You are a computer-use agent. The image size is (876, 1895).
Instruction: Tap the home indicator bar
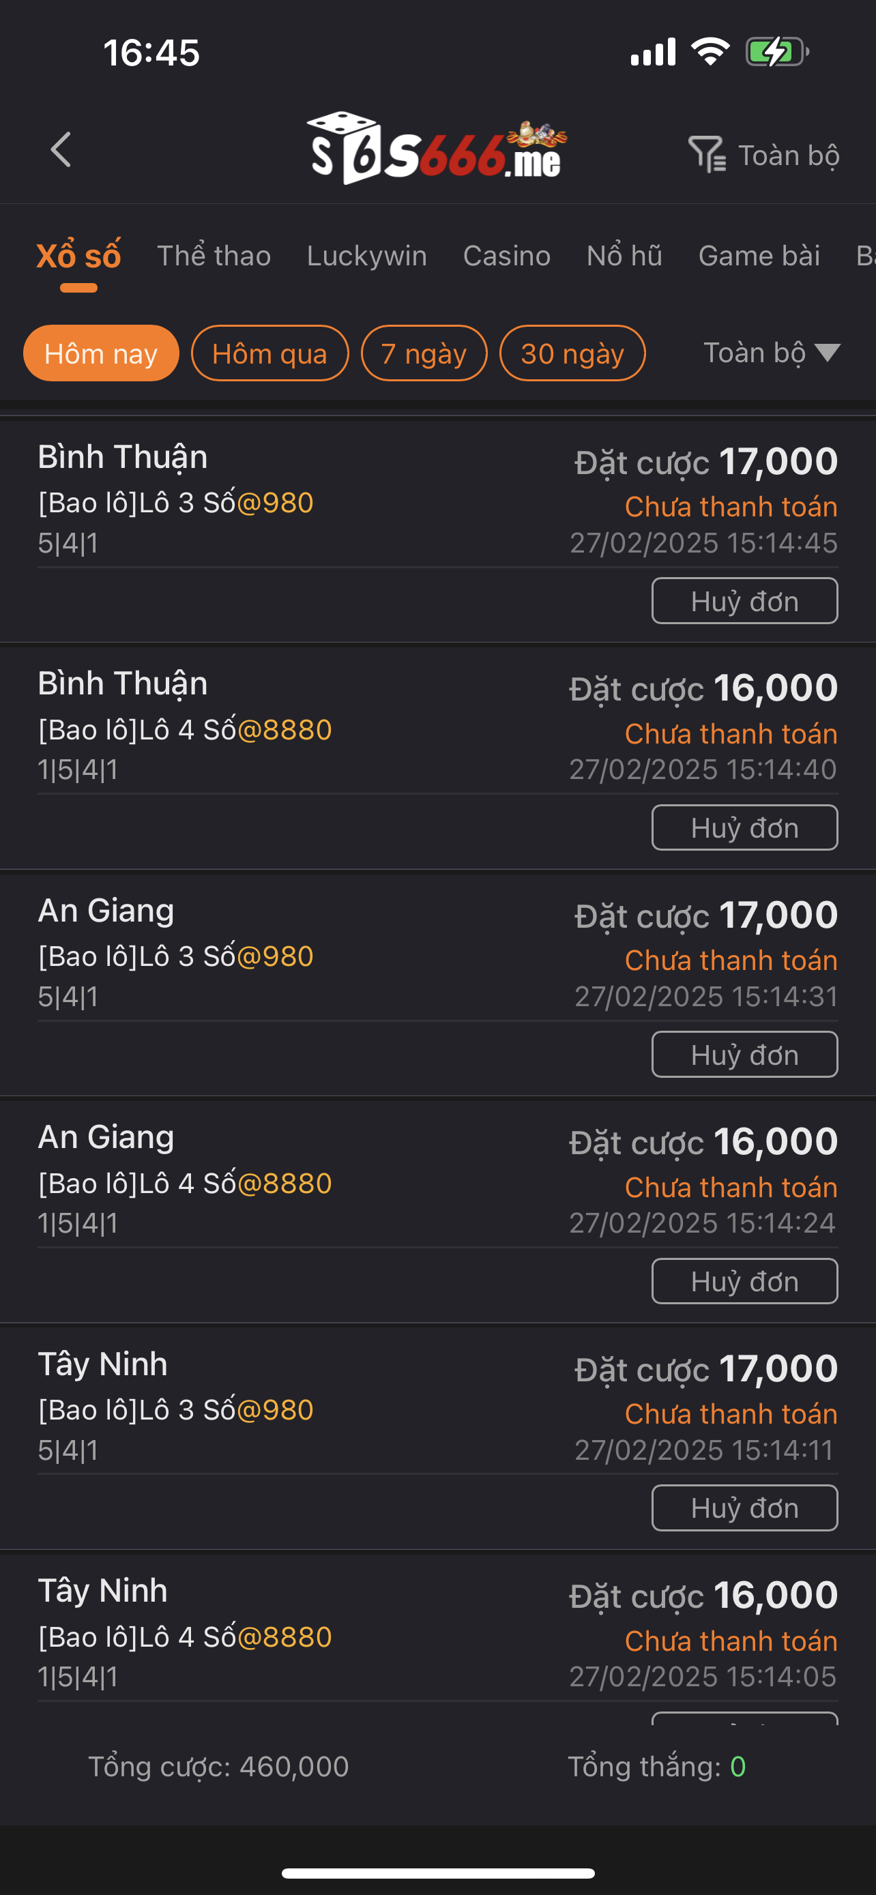pyautogui.click(x=437, y=1873)
